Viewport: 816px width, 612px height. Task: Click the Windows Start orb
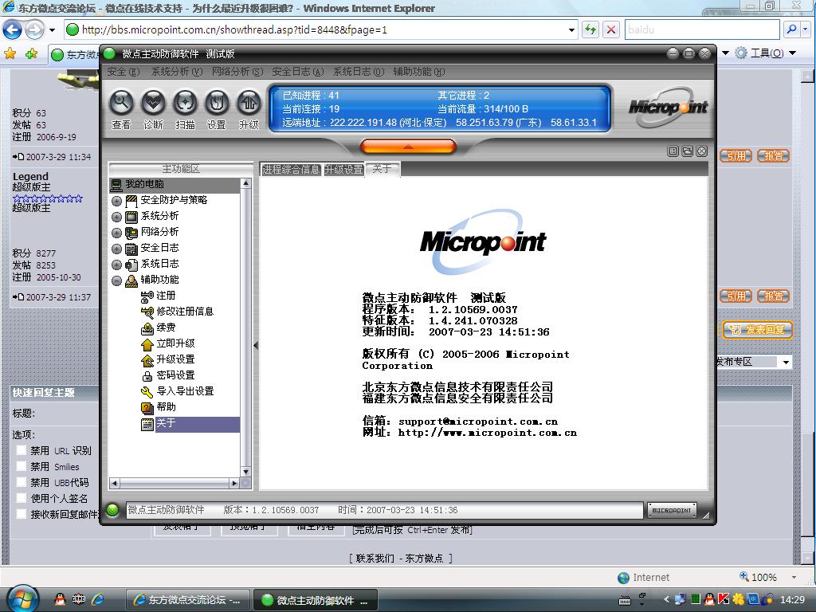23,598
